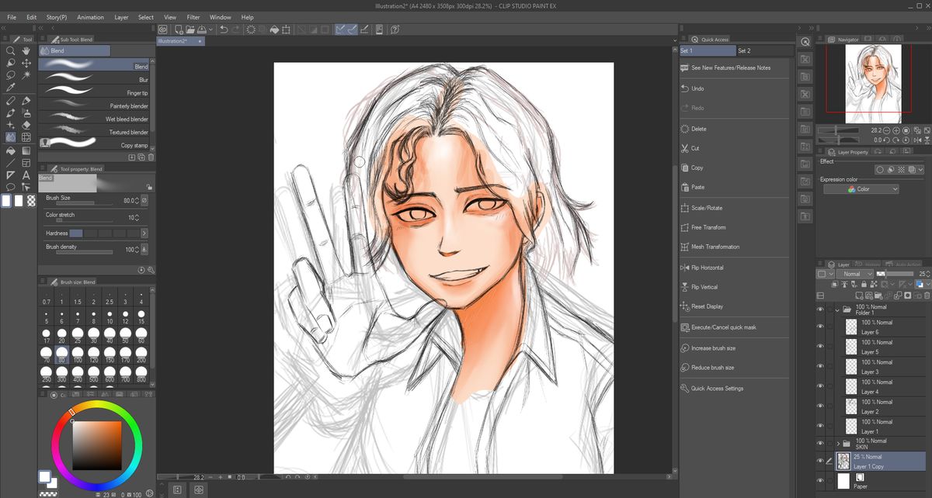
Task: Open the Expression color dropdown
Action: (x=861, y=189)
